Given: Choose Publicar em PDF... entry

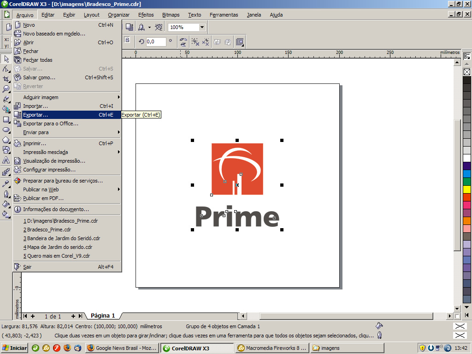Looking at the screenshot, I should [67, 198].
